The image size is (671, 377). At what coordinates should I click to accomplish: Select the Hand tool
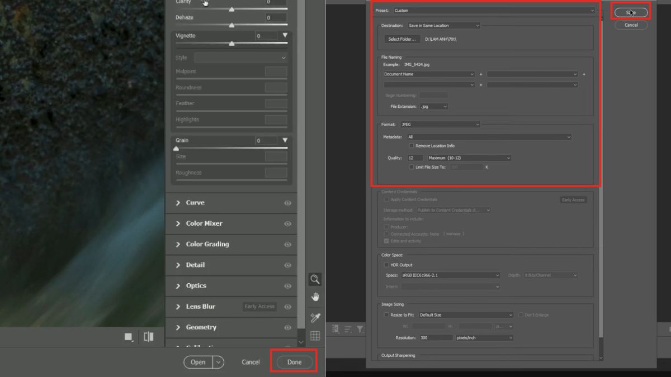click(315, 297)
